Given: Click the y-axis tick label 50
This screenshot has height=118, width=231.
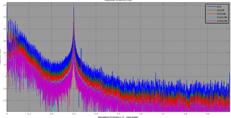Looking at the screenshot, I should [x=4, y=17].
